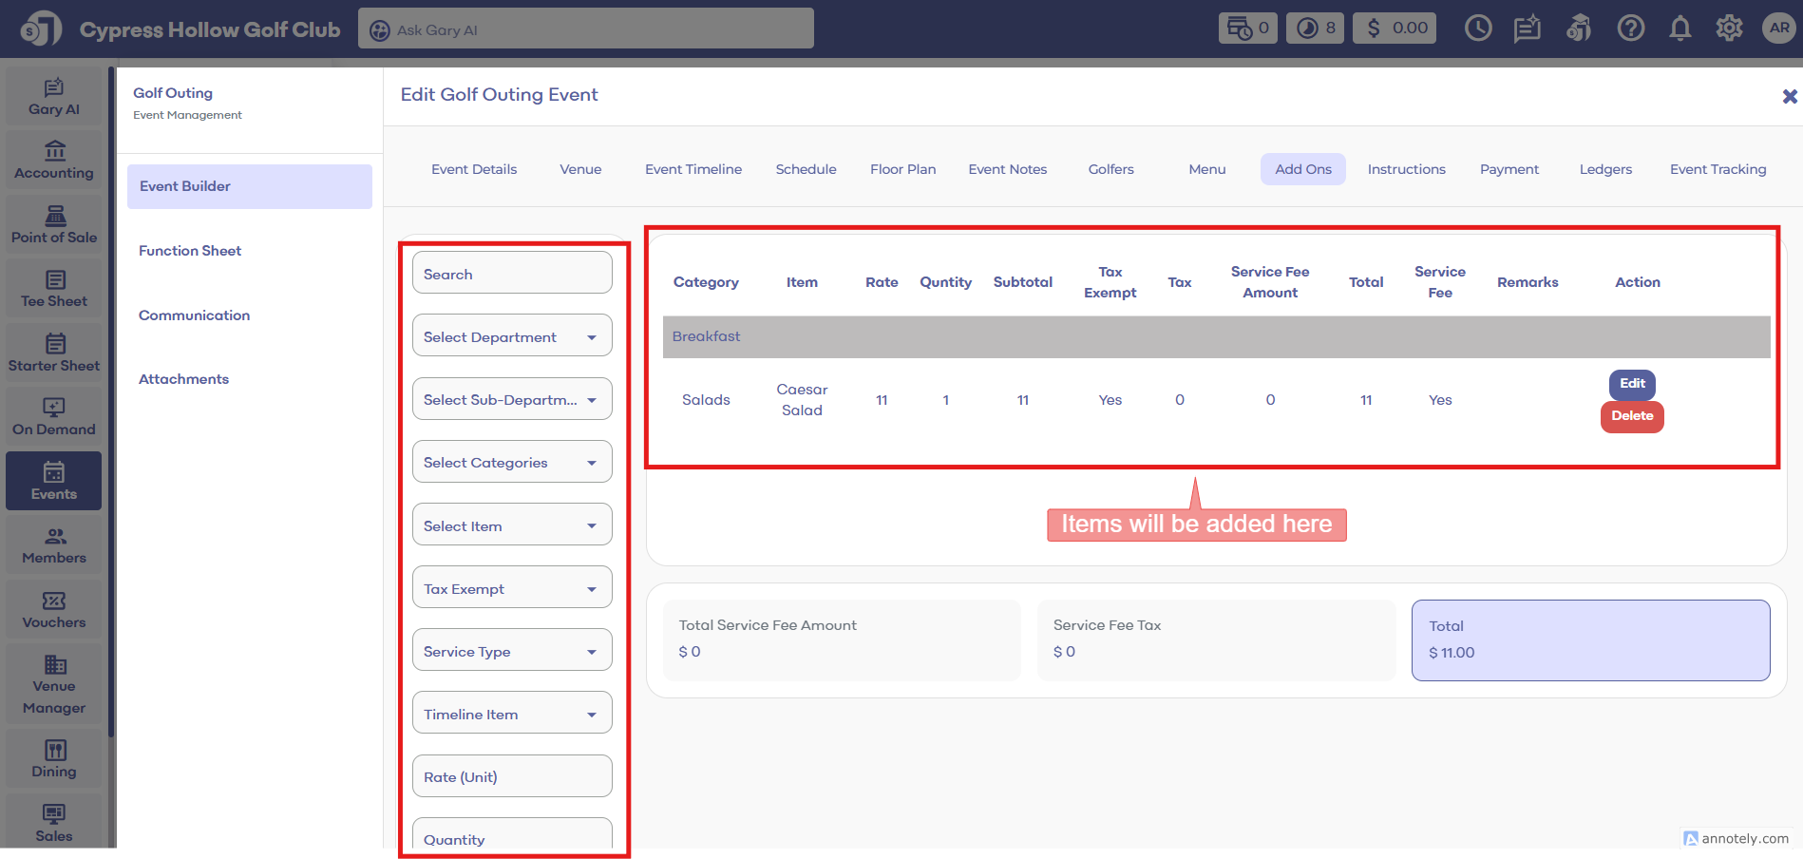Click the add-ons Search field
Image resolution: width=1803 pixels, height=859 pixels.
click(512, 274)
